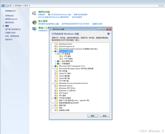The width and height of the screenshot is (165, 134).
Task: Click the folder icon next to Internet Explorer 8
Action: [x=57, y=46]
